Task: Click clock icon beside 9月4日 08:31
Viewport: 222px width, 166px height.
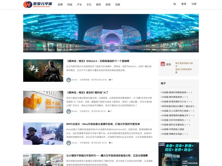Action: tap(92, 111)
